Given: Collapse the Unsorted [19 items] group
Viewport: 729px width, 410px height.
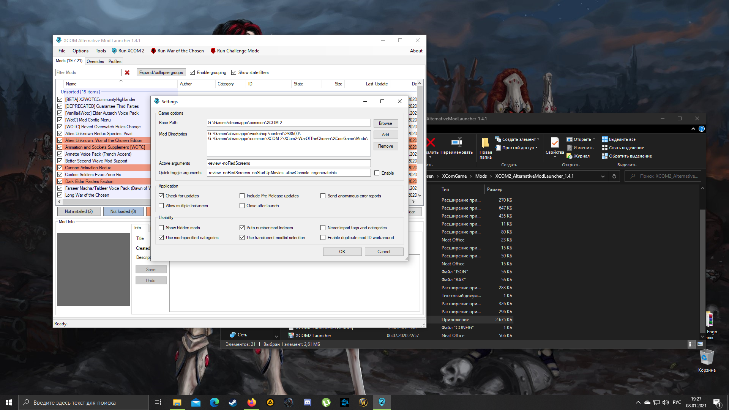Looking at the screenshot, I should tap(80, 92).
